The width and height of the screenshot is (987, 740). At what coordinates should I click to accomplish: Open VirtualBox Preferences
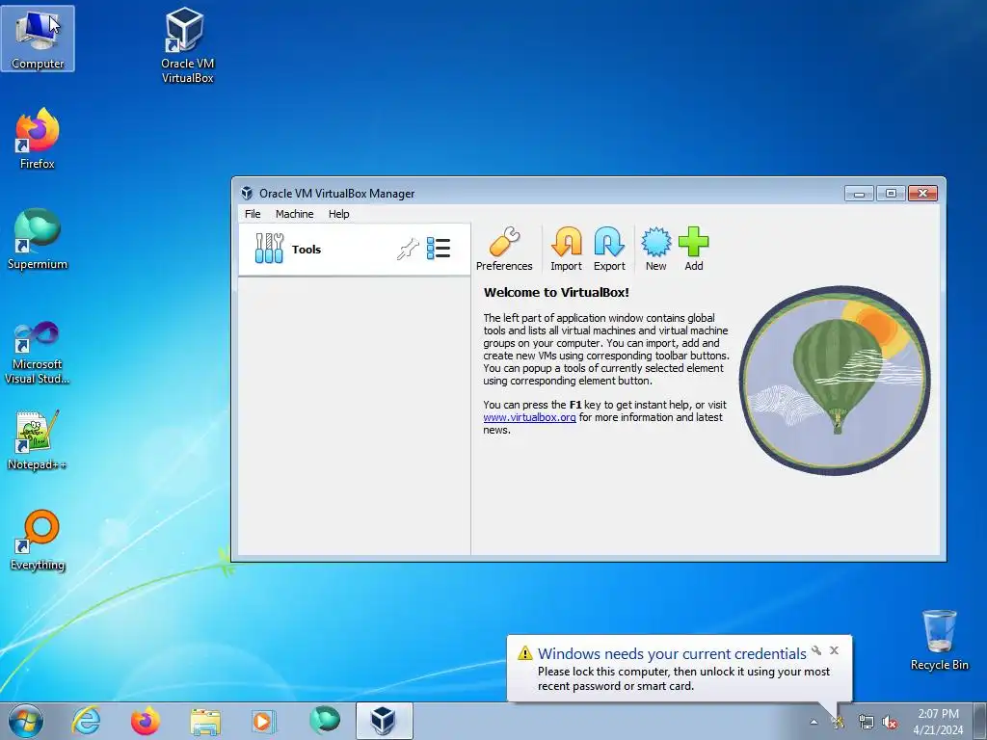(x=503, y=250)
